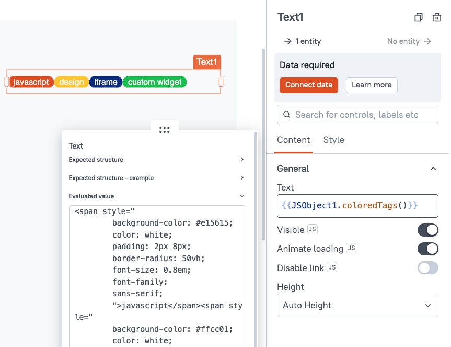Duplicate the Text1 widget
The height and width of the screenshot is (347, 451).
(418, 17)
